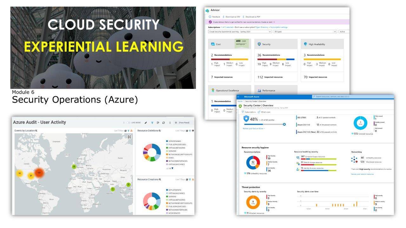406x228 pixels.
Task: Click the refresh icon in Azure Audit header
Action: point(163,123)
